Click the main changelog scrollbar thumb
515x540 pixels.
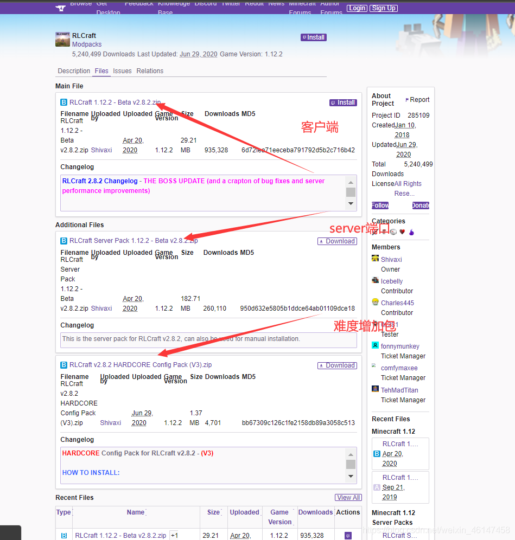[x=351, y=192]
